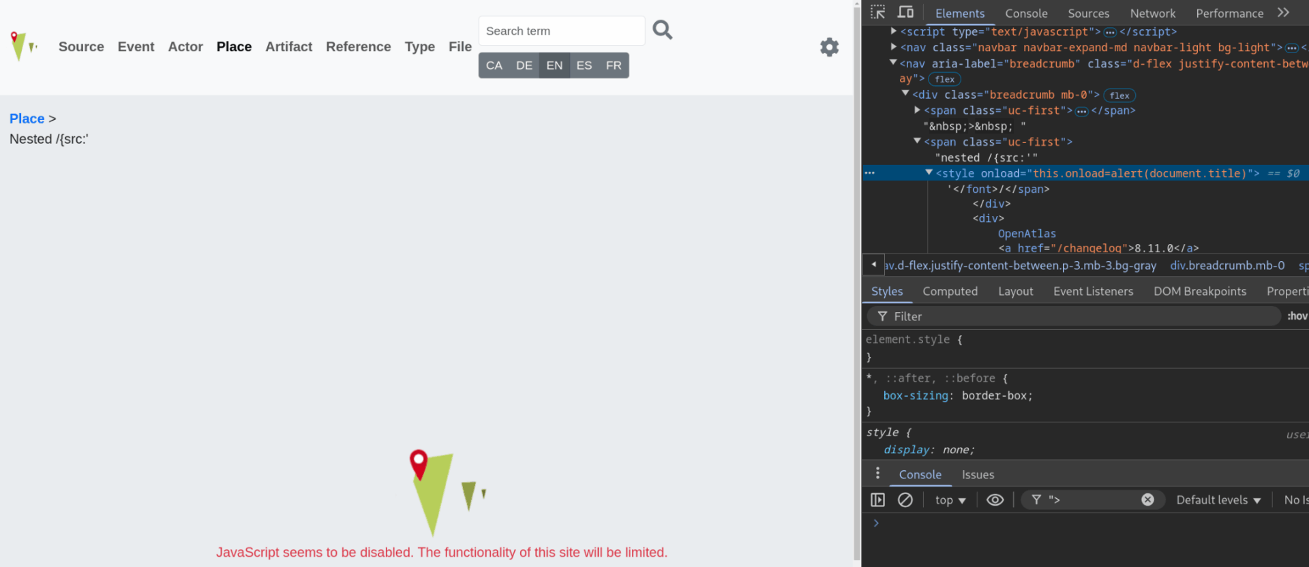
Task: Switch to the Sources tab
Action: click(1088, 13)
